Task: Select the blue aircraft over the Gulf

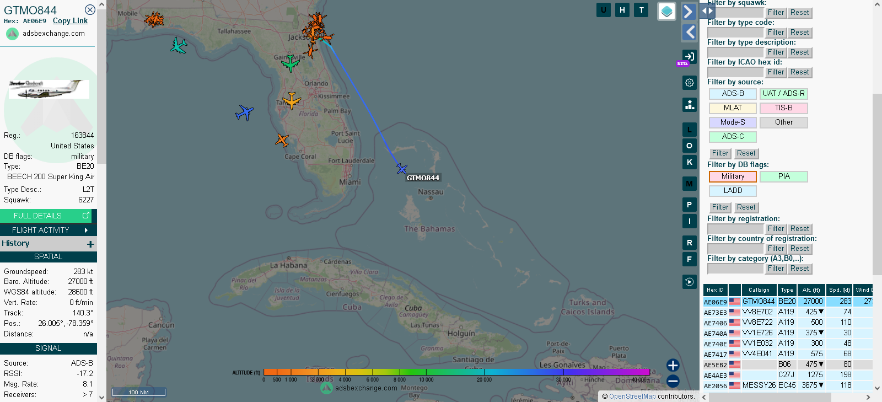Action: tap(244, 112)
